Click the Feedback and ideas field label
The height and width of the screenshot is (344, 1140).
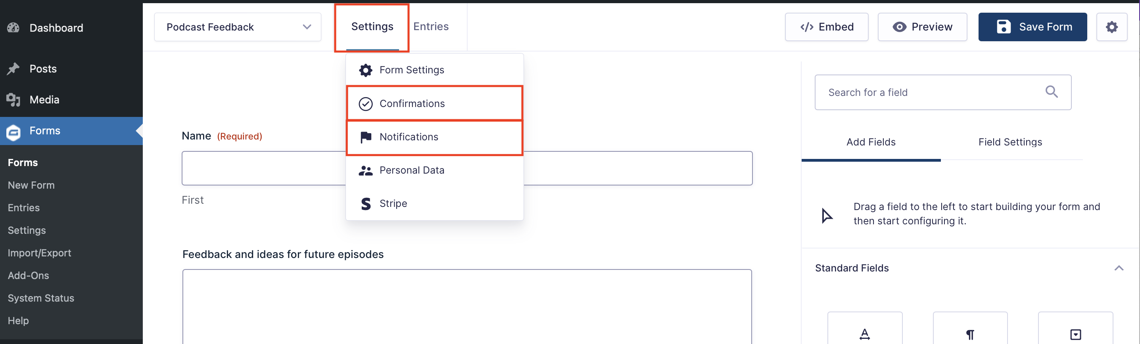(283, 254)
